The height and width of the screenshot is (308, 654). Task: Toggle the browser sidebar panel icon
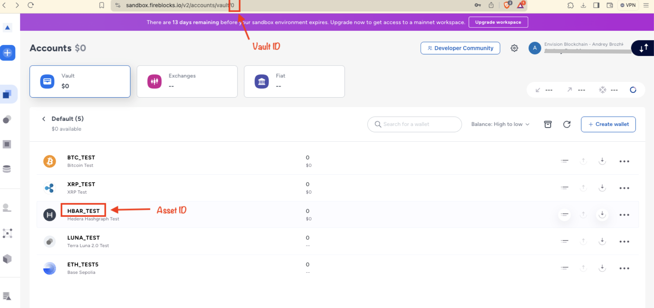pos(596,5)
